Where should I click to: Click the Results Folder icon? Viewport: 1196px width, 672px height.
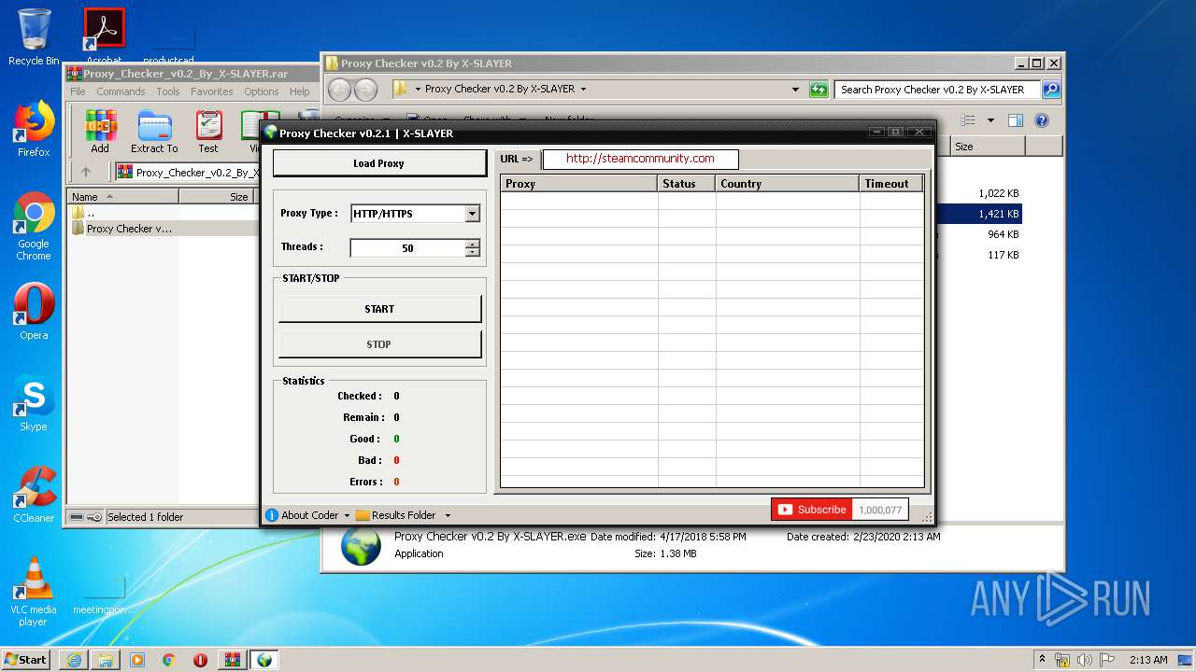click(363, 515)
